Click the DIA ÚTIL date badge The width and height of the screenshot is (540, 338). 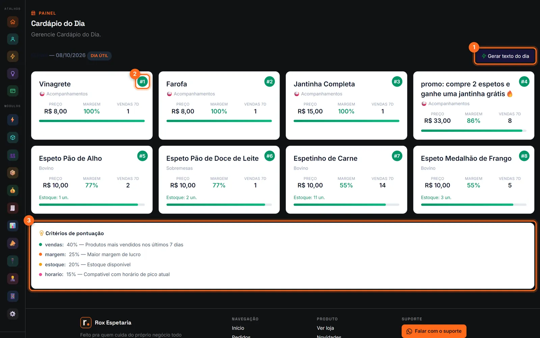99,56
